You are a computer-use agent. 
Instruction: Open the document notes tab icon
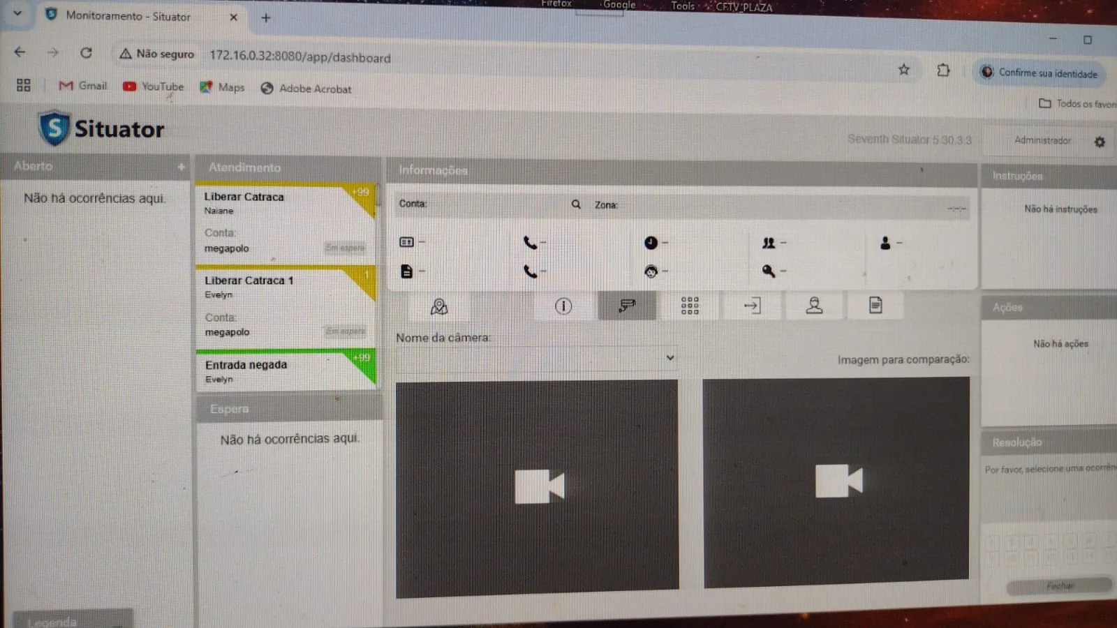(x=875, y=305)
